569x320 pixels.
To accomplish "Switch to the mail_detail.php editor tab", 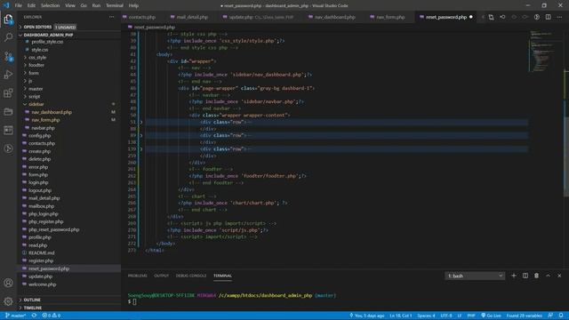I will tap(192, 17).
